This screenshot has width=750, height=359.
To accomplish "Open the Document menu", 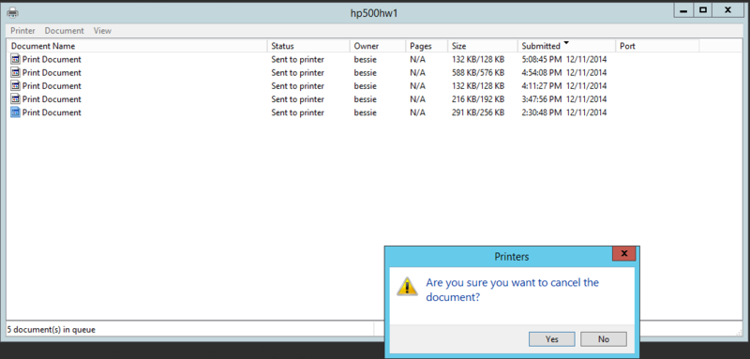I will click(64, 31).
